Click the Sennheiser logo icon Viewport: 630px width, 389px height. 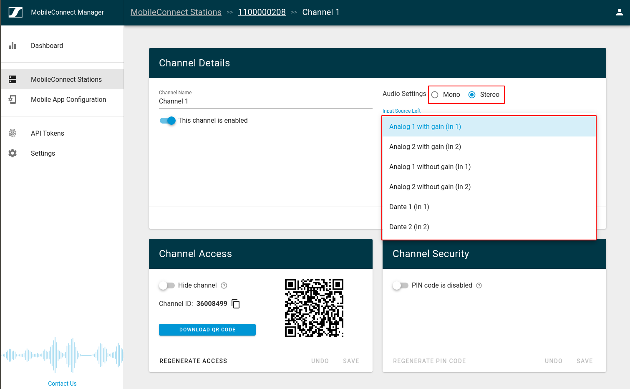15,13
